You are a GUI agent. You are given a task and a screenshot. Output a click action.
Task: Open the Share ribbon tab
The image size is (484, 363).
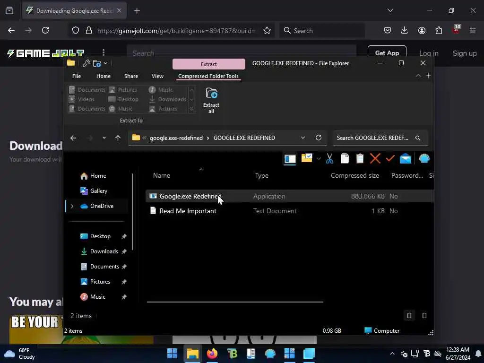tap(131, 76)
